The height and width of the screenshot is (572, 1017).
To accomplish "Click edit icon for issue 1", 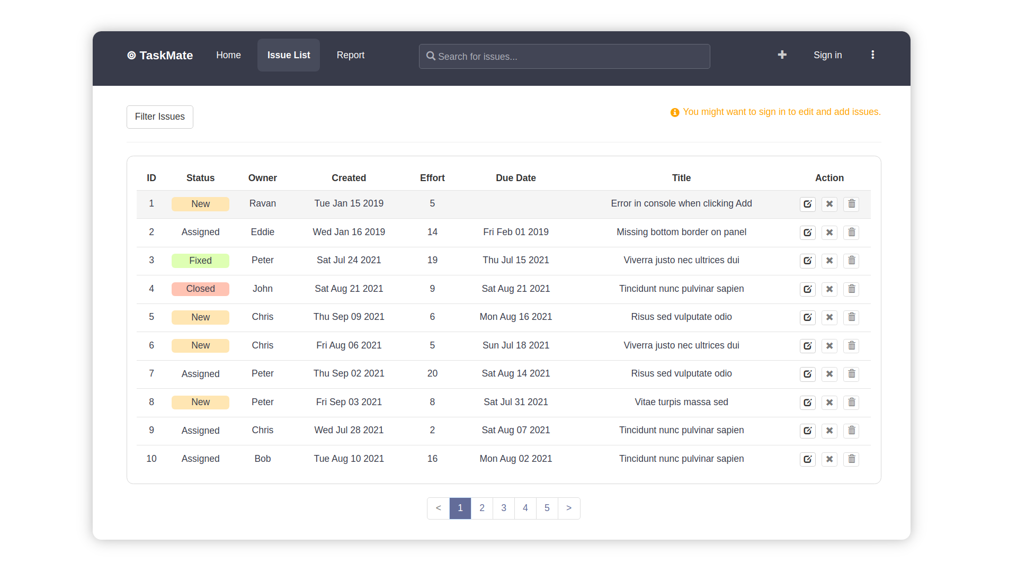I will click(x=807, y=204).
